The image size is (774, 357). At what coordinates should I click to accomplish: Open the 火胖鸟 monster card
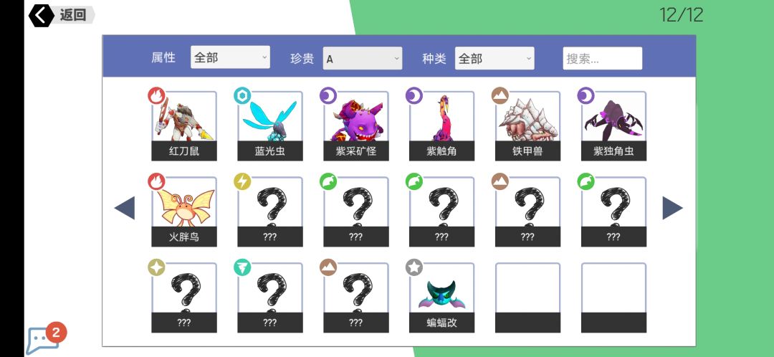184,211
